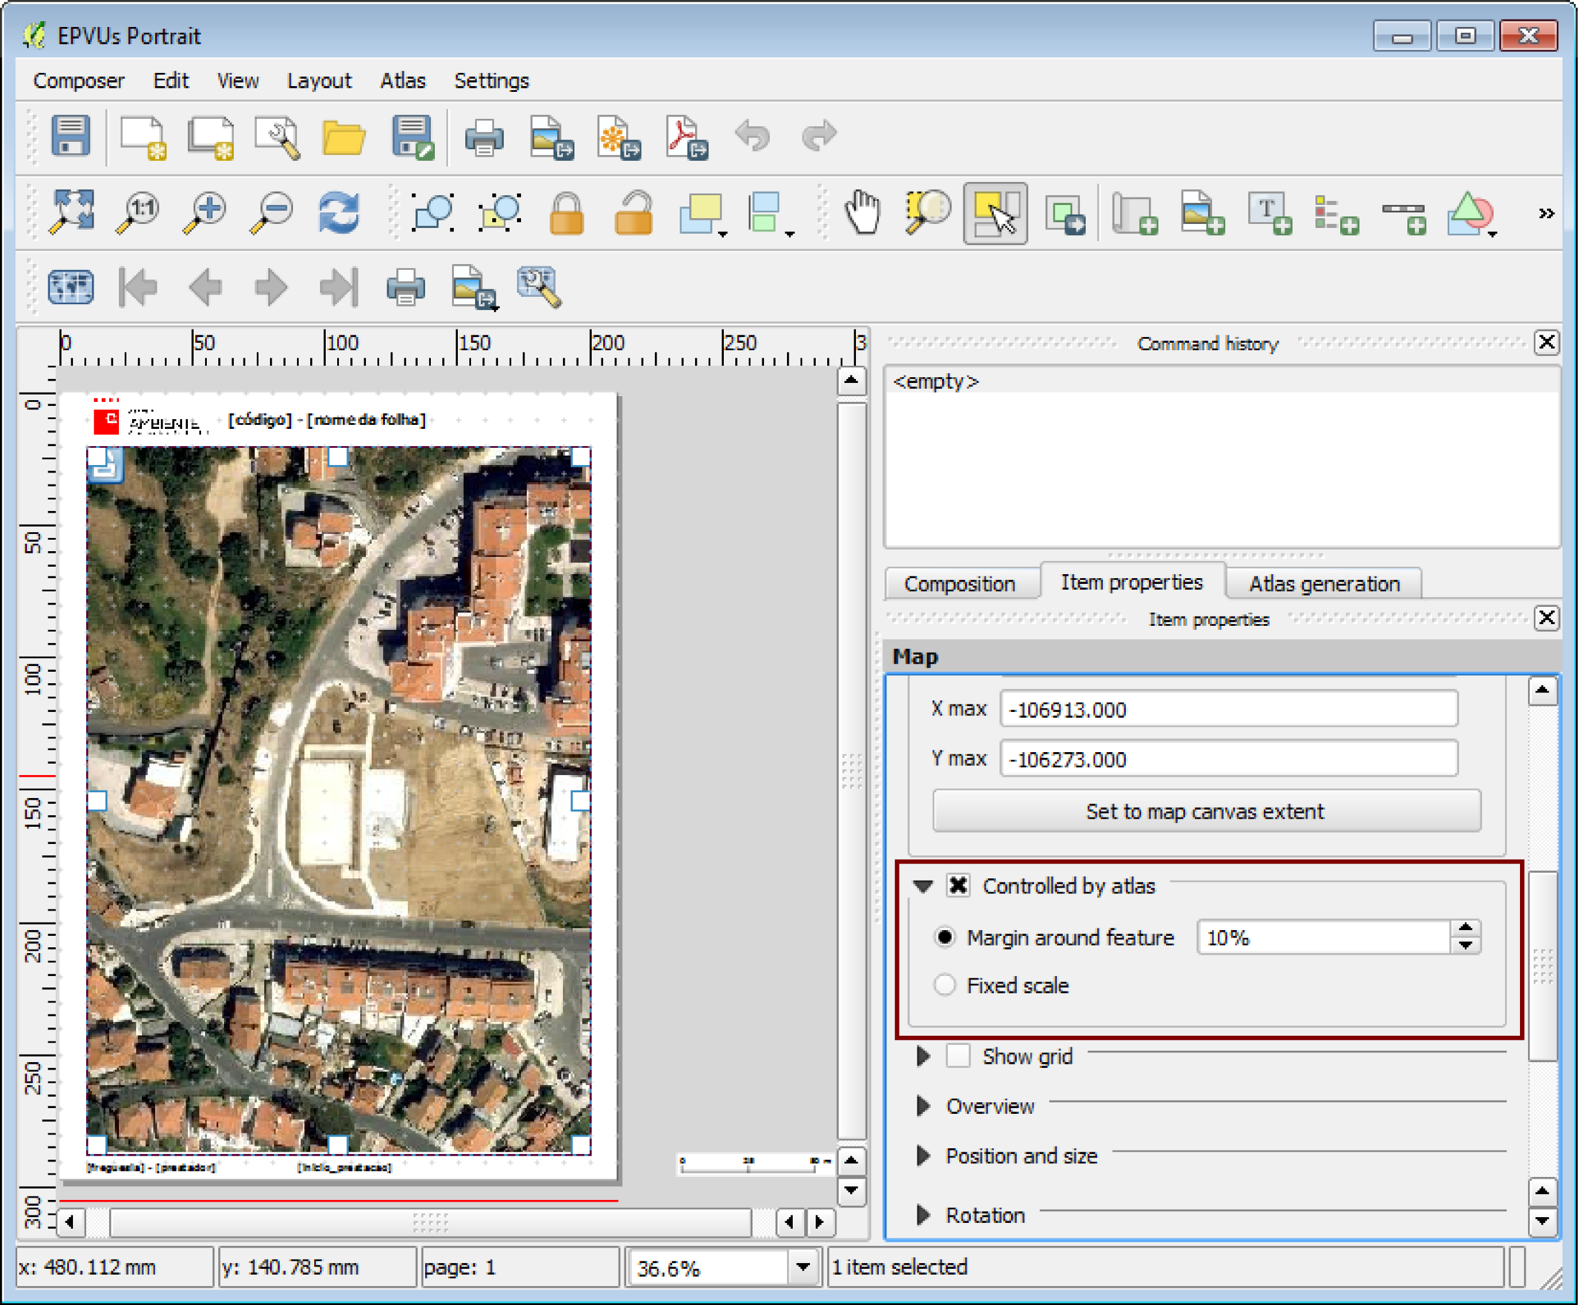Switch to Atlas generation tab
This screenshot has width=1578, height=1305.
[1324, 583]
